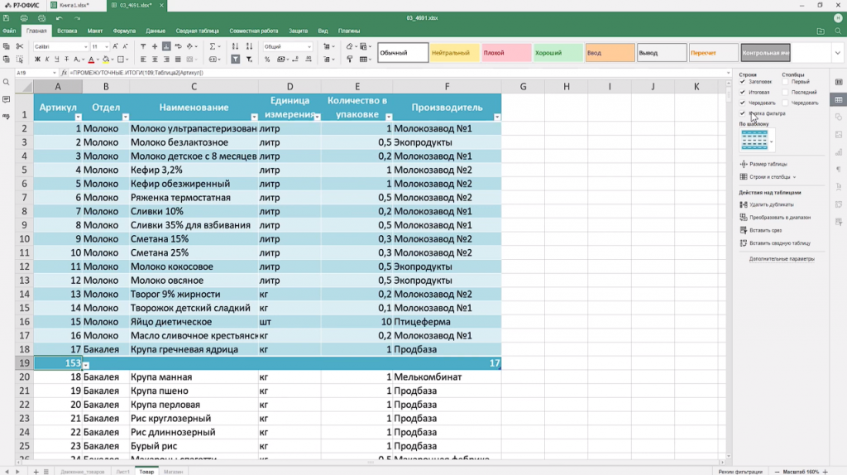Click the clear filter icon

(249, 60)
